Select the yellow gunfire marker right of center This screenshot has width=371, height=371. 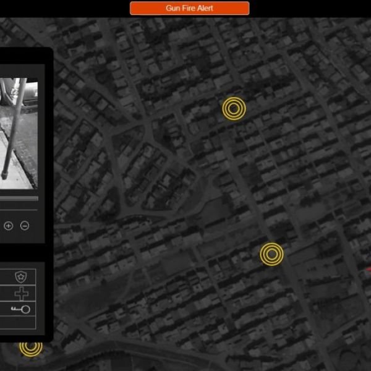point(271,254)
